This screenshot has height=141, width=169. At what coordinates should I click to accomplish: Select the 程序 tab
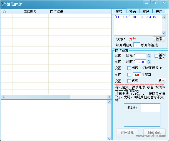159,11
